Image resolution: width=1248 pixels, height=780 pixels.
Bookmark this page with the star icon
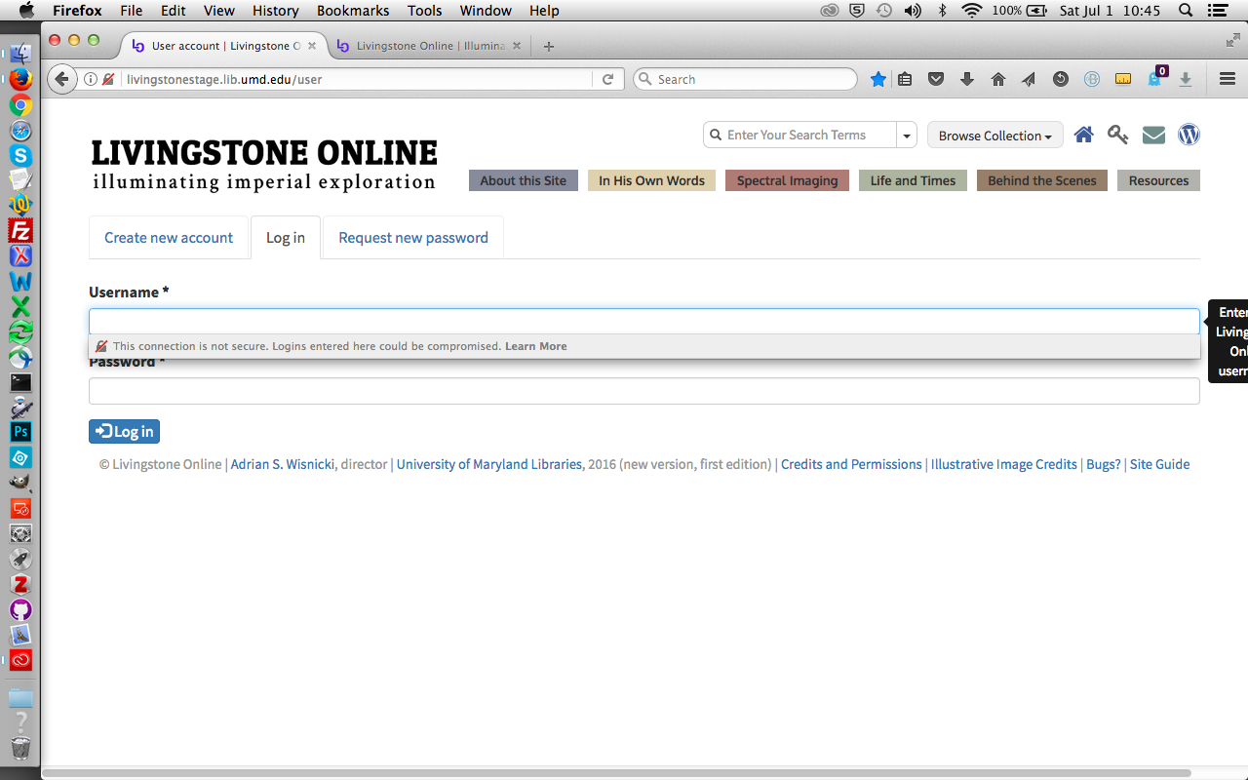pos(878,80)
